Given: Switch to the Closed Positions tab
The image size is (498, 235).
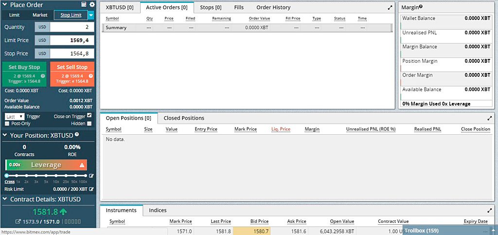Looking at the screenshot, I should tap(184, 118).
